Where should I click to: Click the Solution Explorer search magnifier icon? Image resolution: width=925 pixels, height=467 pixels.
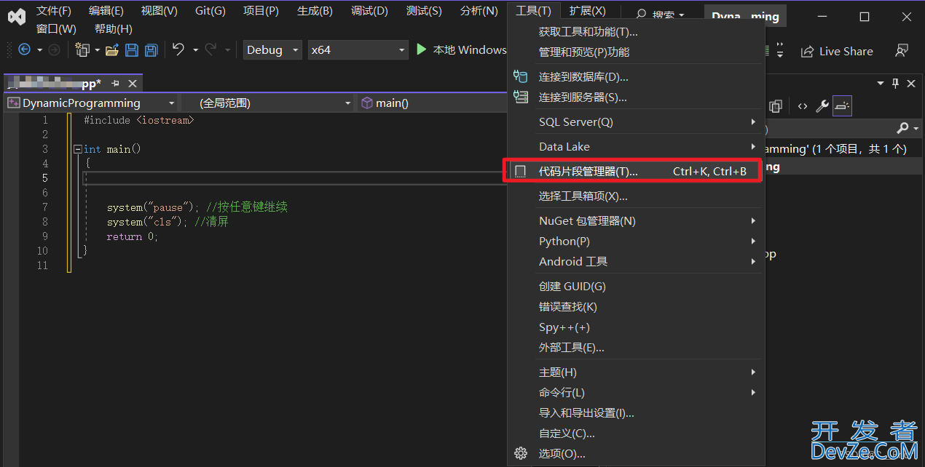pyautogui.click(x=902, y=129)
